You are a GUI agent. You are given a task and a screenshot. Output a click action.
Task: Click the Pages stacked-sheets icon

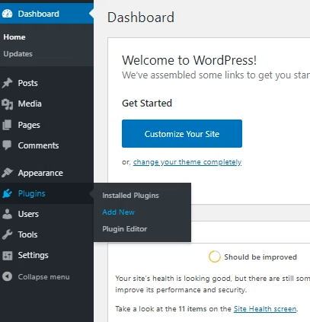pyautogui.click(x=7, y=125)
